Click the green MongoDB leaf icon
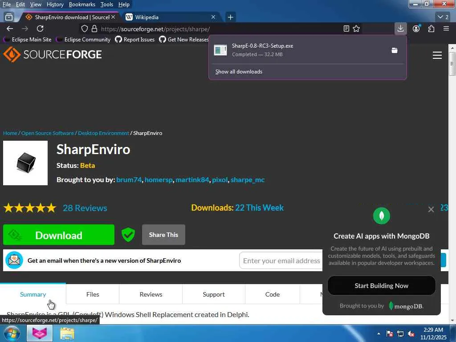The width and height of the screenshot is (456, 342). pyautogui.click(x=382, y=216)
